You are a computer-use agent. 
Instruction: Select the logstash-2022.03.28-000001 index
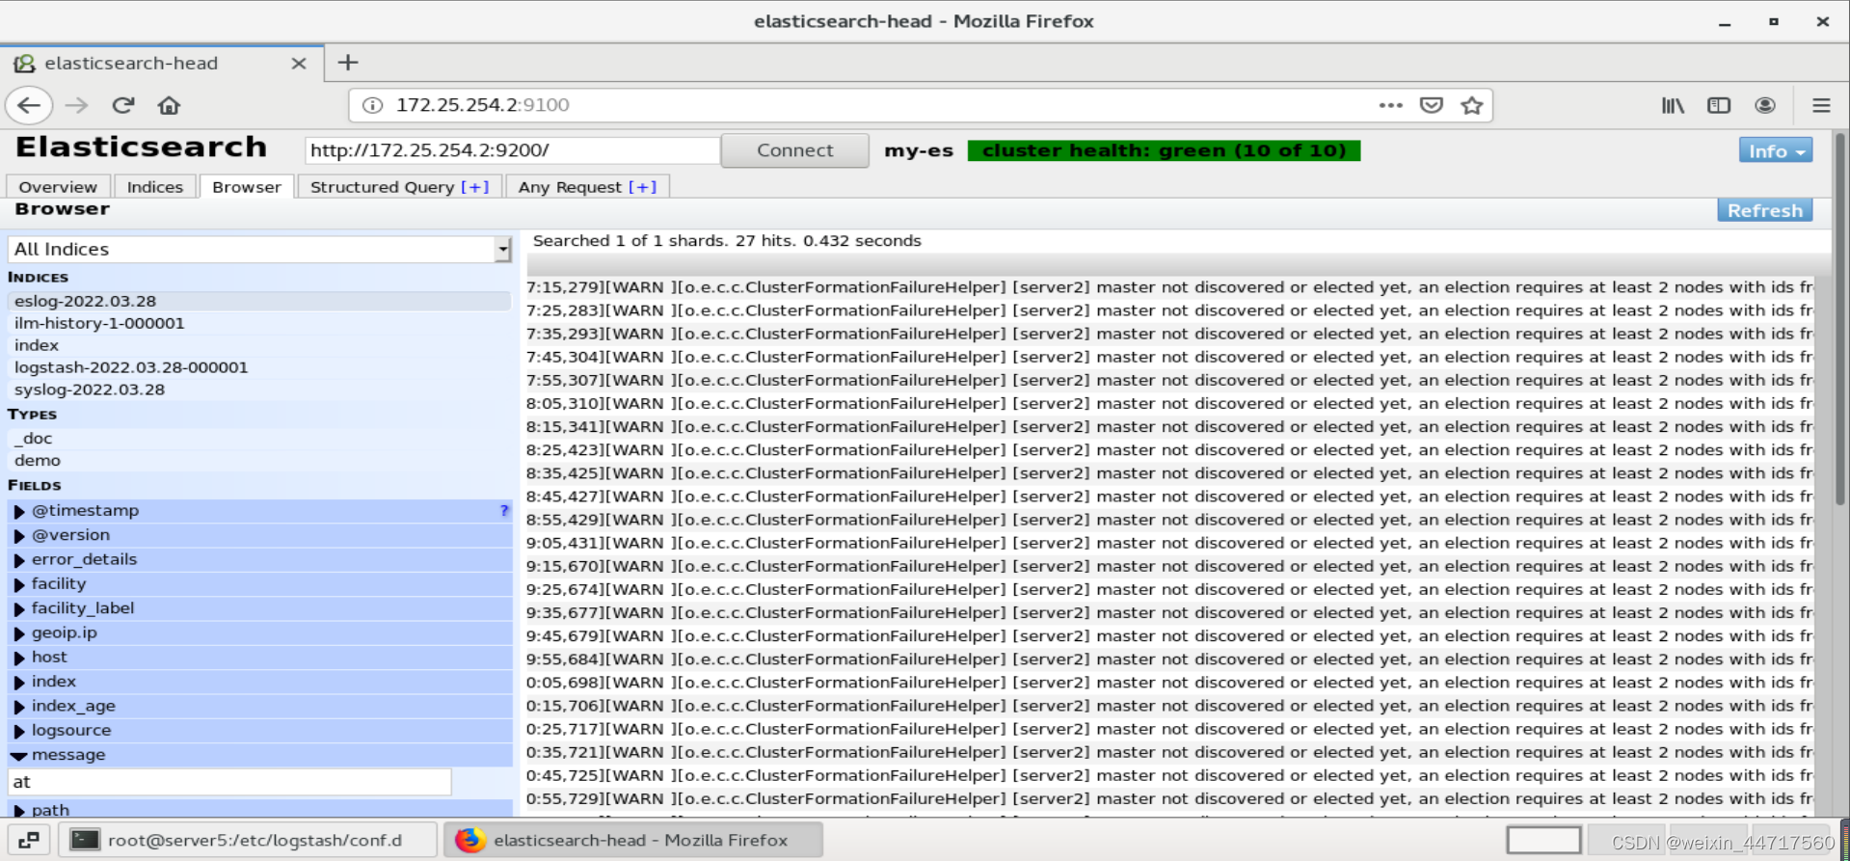tap(259, 367)
